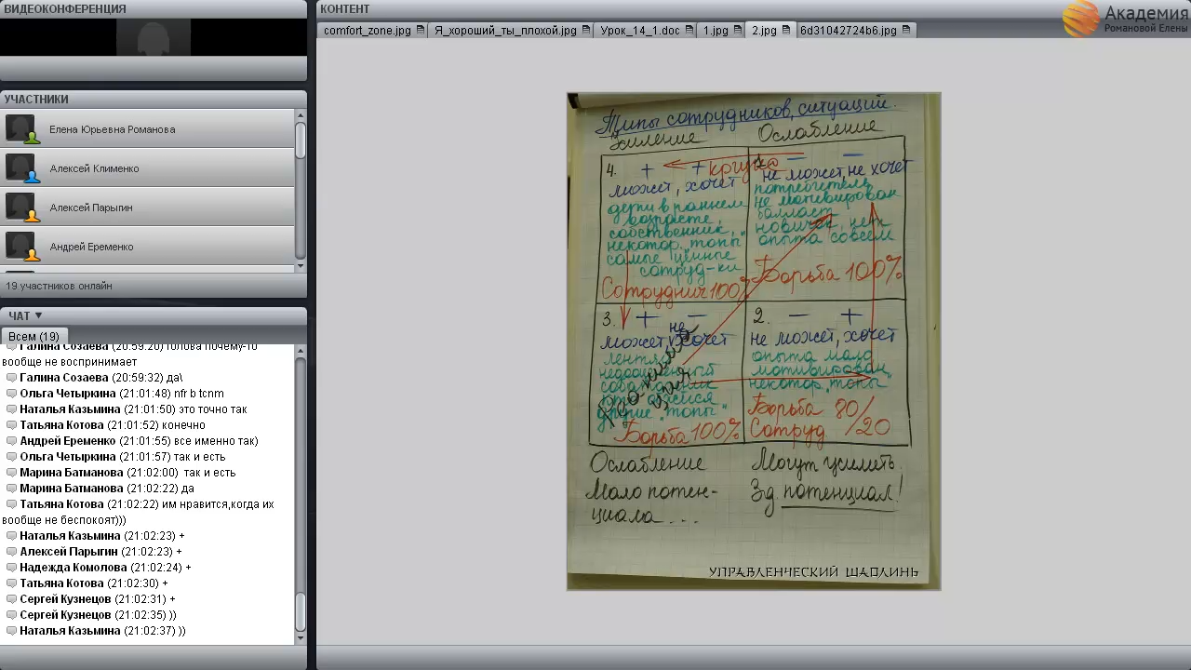Viewport: 1191px width, 670px height.
Task: Click speech bubble icon of 21:02:35 message
Action: tap(12, 615)
